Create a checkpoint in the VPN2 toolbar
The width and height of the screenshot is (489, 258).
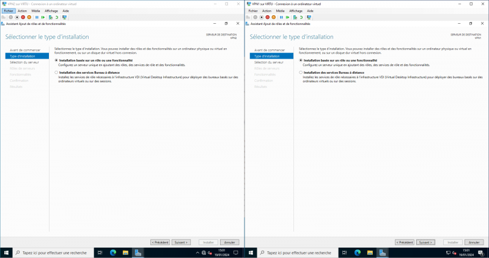[x=51, y=18]
